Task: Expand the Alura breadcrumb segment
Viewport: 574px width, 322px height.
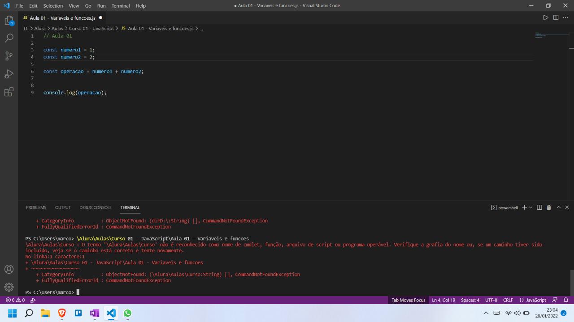Action: tap(40, 28)
